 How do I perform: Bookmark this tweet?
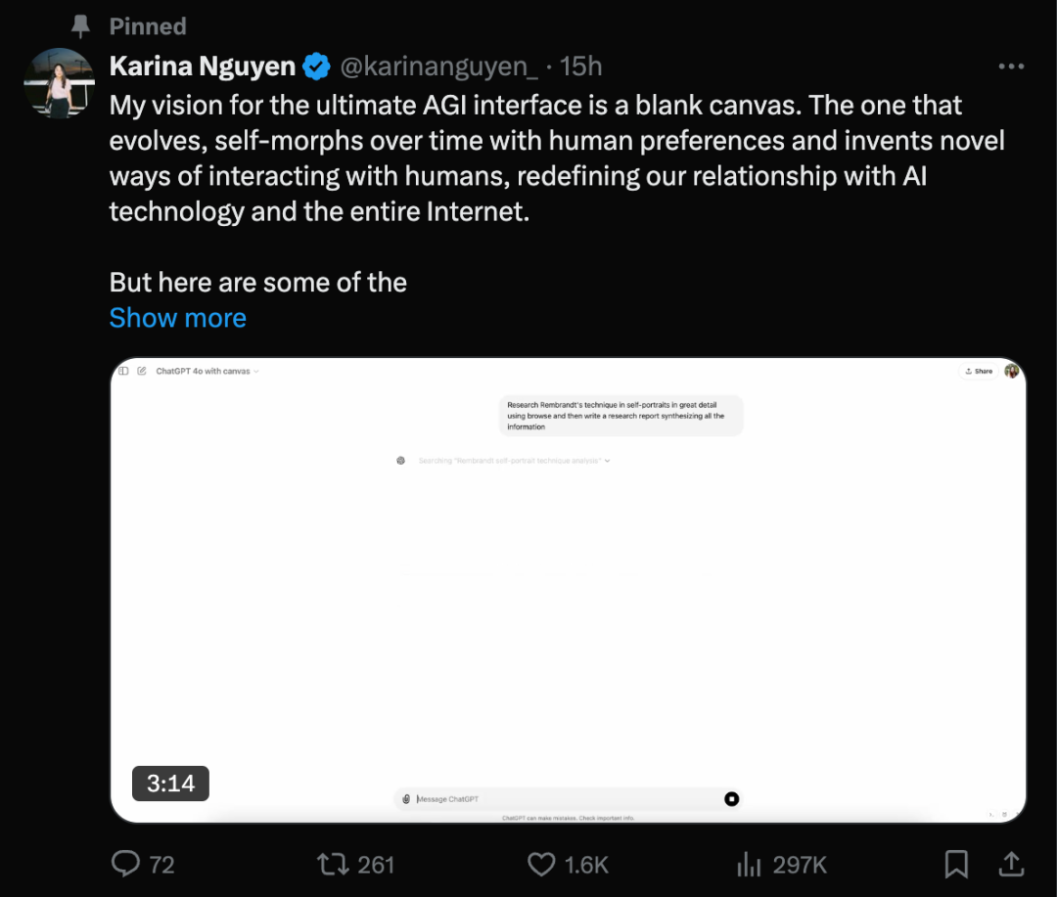pyautogui.click(x=956, y=864)
